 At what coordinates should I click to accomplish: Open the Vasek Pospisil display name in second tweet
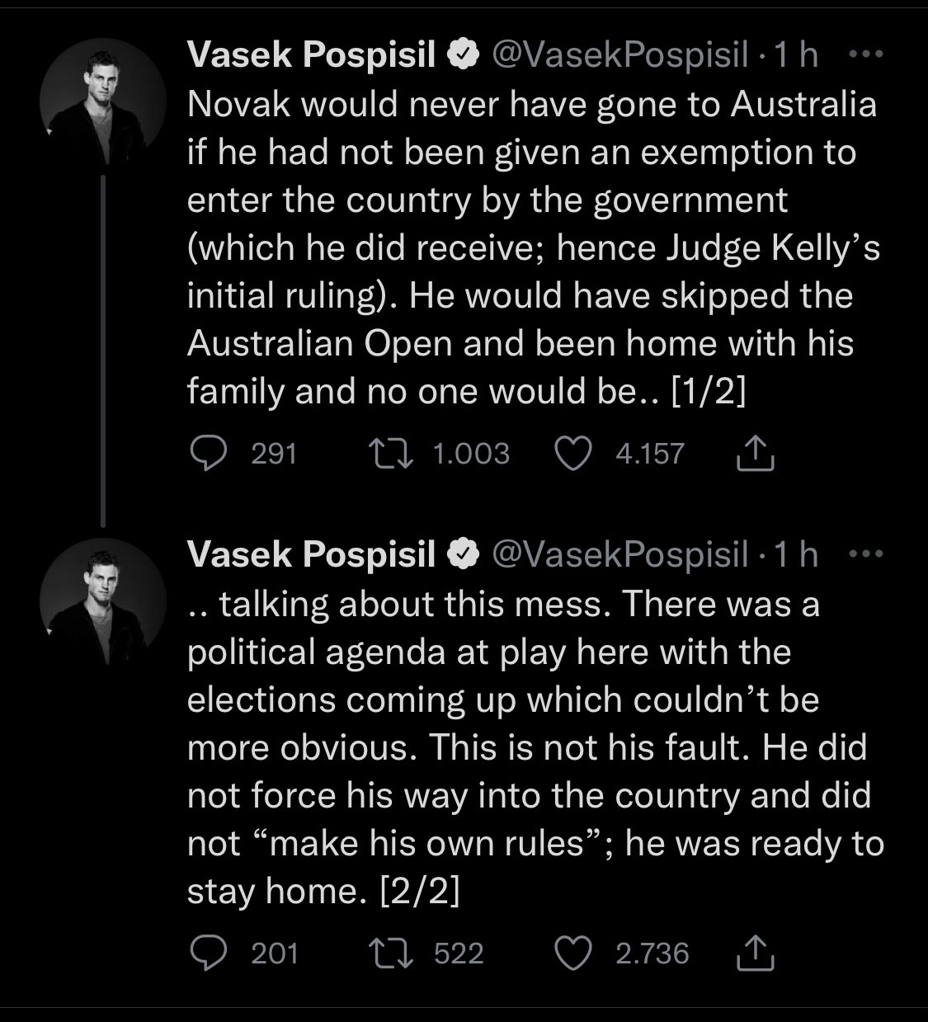point(312,555)
